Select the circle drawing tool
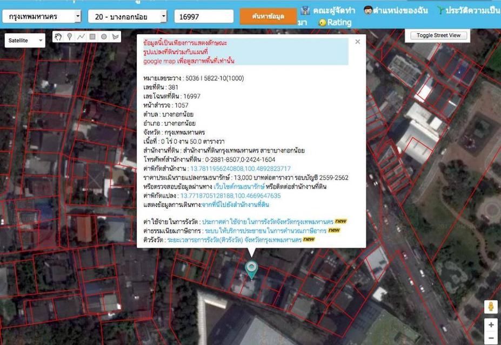Viewport: 501px width, 345px height. tap(104, 37)
